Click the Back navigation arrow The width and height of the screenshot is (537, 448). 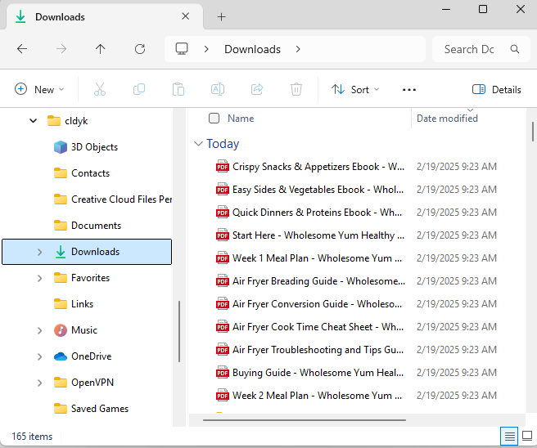(x=22, y=49)
